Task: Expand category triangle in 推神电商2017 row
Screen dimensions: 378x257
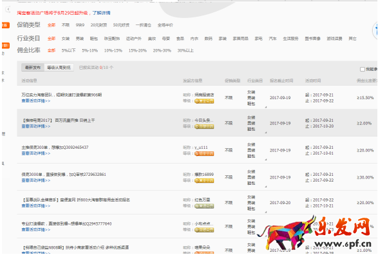Action: (266, 132)
